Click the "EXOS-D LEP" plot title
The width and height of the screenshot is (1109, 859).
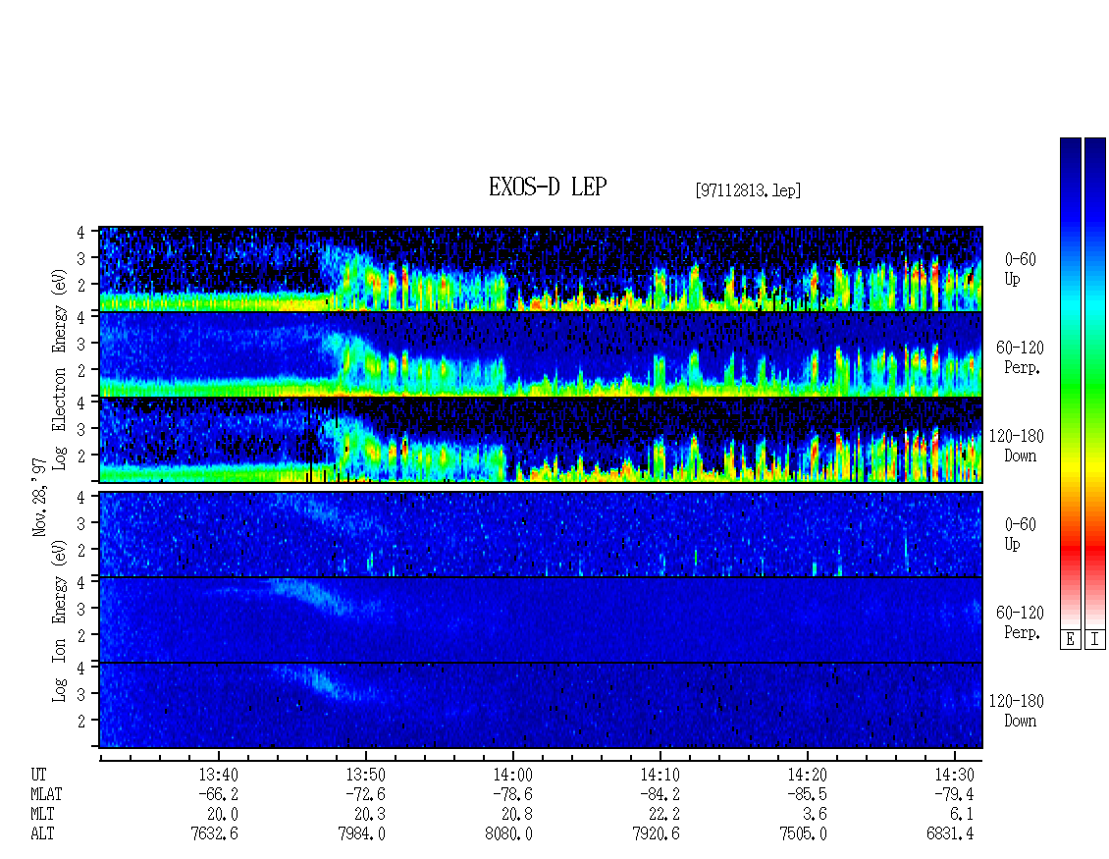click(x=548, y=188)
